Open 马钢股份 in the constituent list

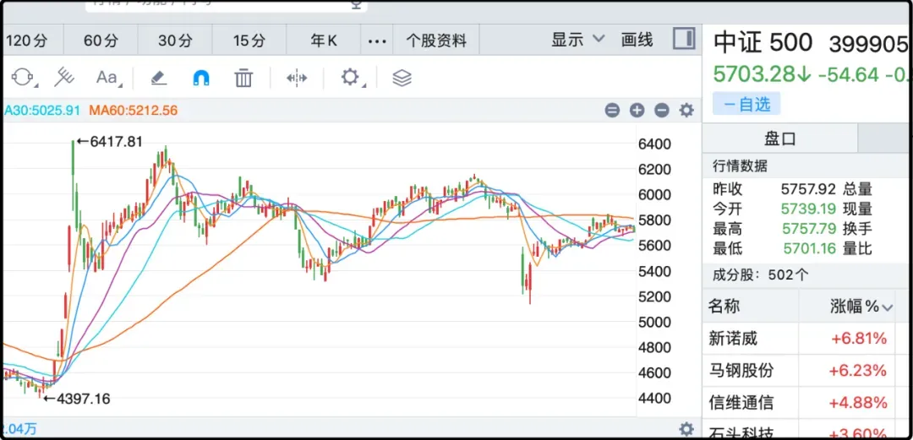741,370
